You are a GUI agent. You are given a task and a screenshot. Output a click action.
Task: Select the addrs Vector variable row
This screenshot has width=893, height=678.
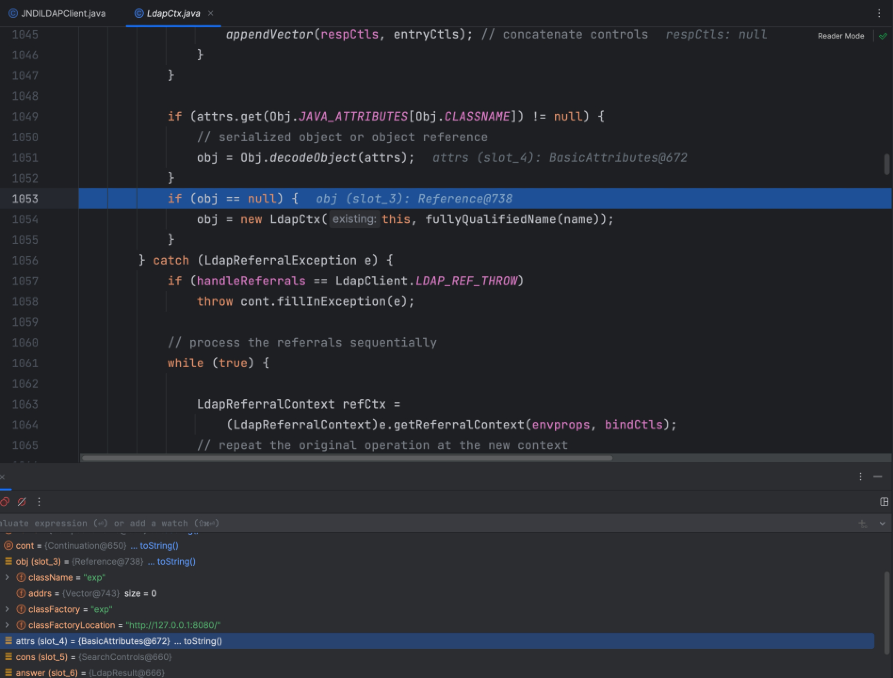[437, 593]
